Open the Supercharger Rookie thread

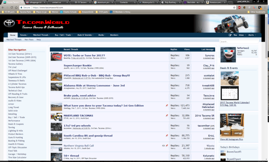77,66
